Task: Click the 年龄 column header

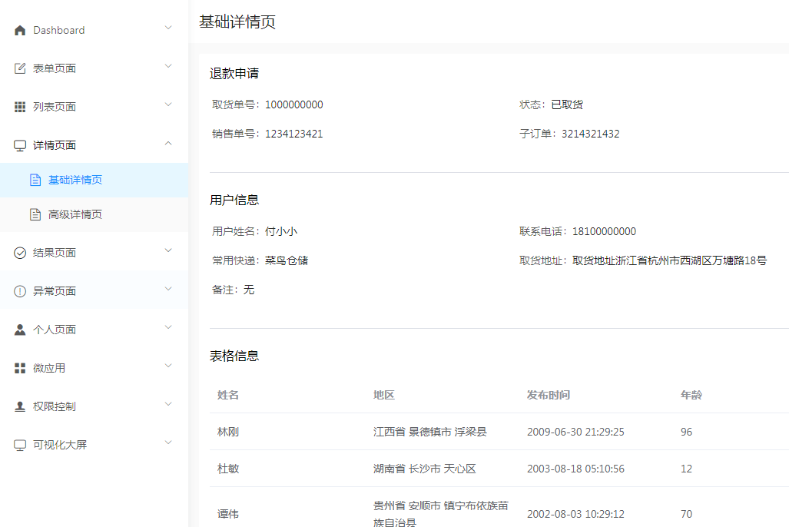Action: pyautogui.click(x=691, y=395)
